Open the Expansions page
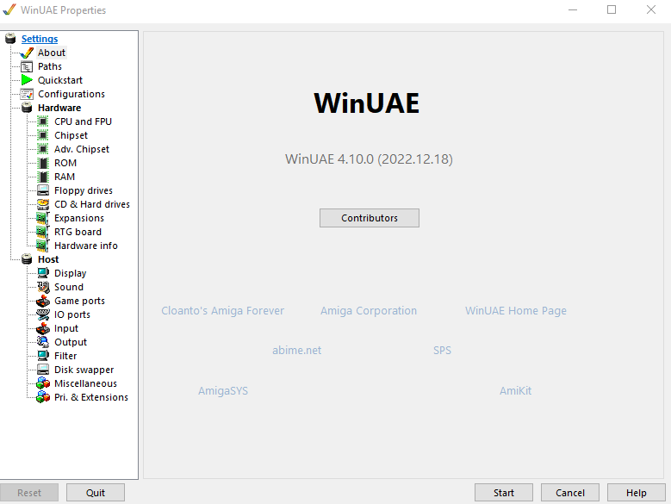Image resolution: width=671 pixels, height=504 pixels. (78, 218)
